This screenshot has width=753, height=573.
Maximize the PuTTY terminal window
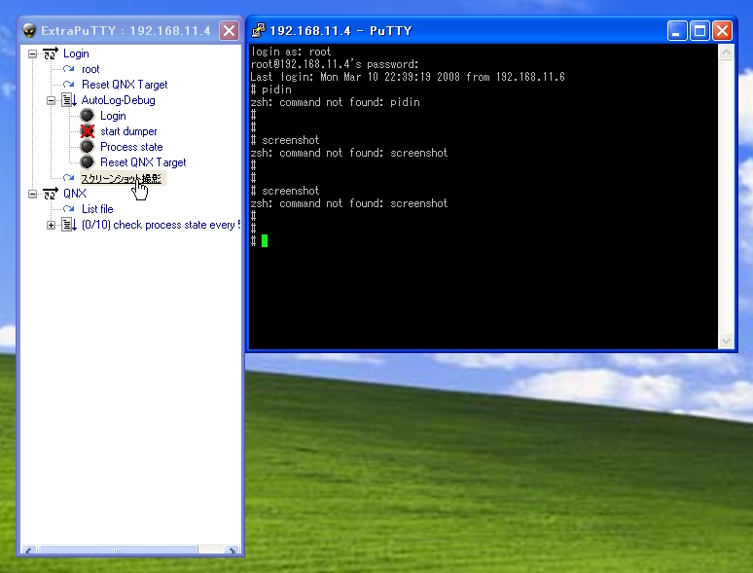pyautogui.click(x=699, y=31)
